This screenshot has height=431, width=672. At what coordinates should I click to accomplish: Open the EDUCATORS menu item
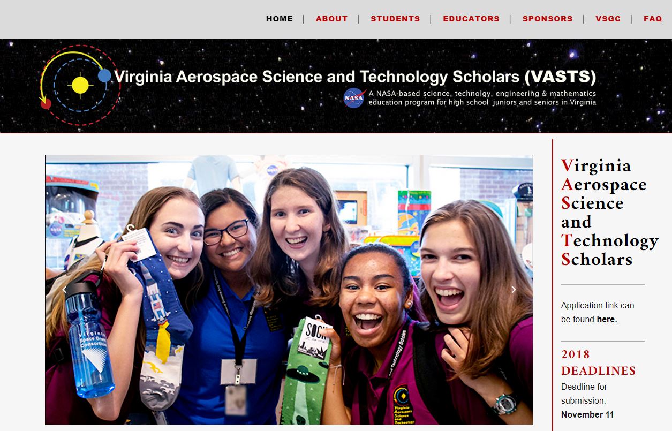pos(471,19)
